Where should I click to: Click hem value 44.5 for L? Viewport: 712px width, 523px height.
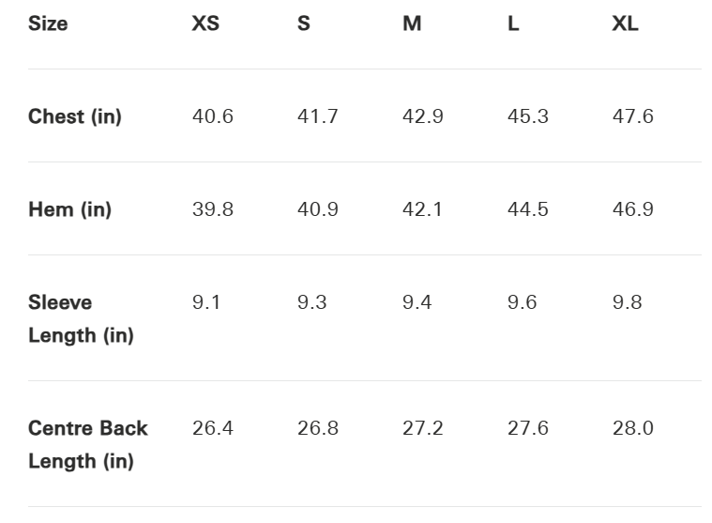pos(528,209)
